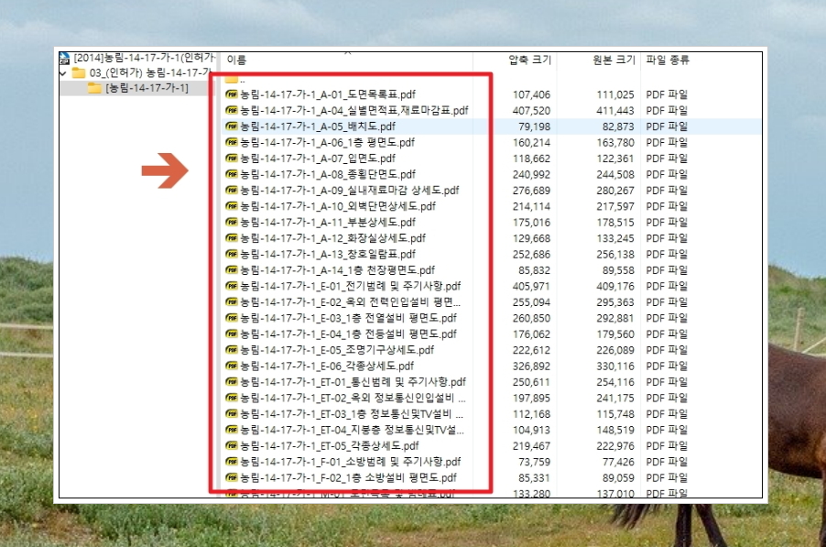Click PDF icon of ET-05_각종상세도.pdf

pos(232,446)
